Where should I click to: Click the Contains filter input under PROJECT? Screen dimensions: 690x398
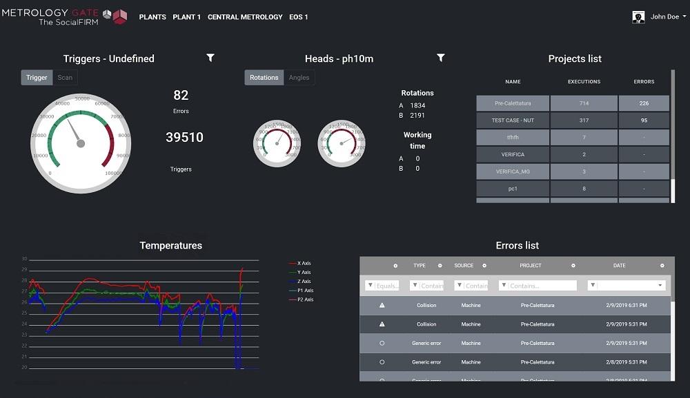(x=545, y=284)
